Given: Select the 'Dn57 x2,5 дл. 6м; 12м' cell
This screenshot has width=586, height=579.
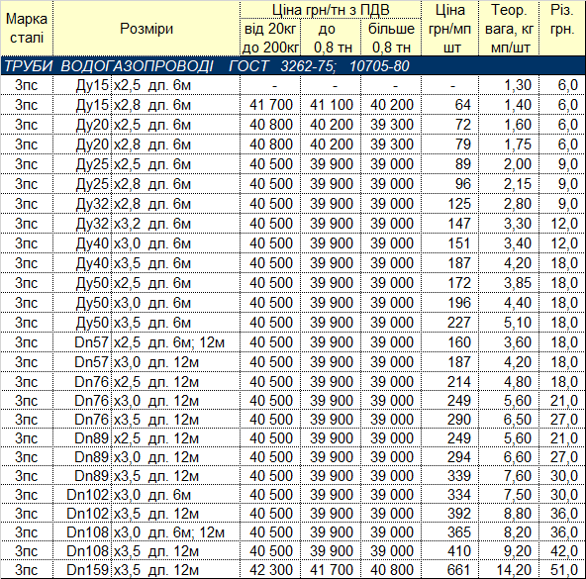Looking at the screenshot, I should (146, 342).
